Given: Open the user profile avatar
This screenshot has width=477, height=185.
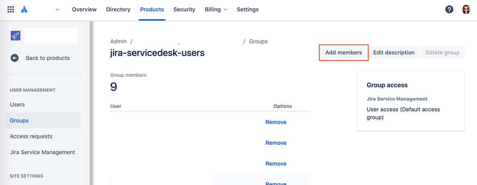Looking at the screenshot, I should tap(466, 10).
